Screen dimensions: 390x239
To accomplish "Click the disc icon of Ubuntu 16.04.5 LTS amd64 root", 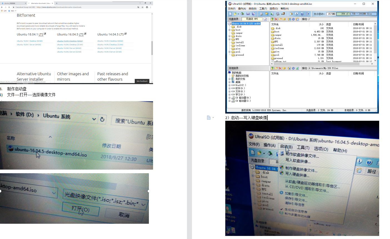I will [x=230, y=24].
